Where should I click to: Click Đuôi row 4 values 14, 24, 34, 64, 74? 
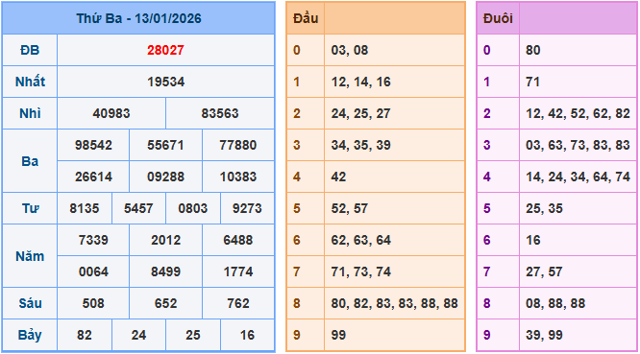[x=578, y=177]
